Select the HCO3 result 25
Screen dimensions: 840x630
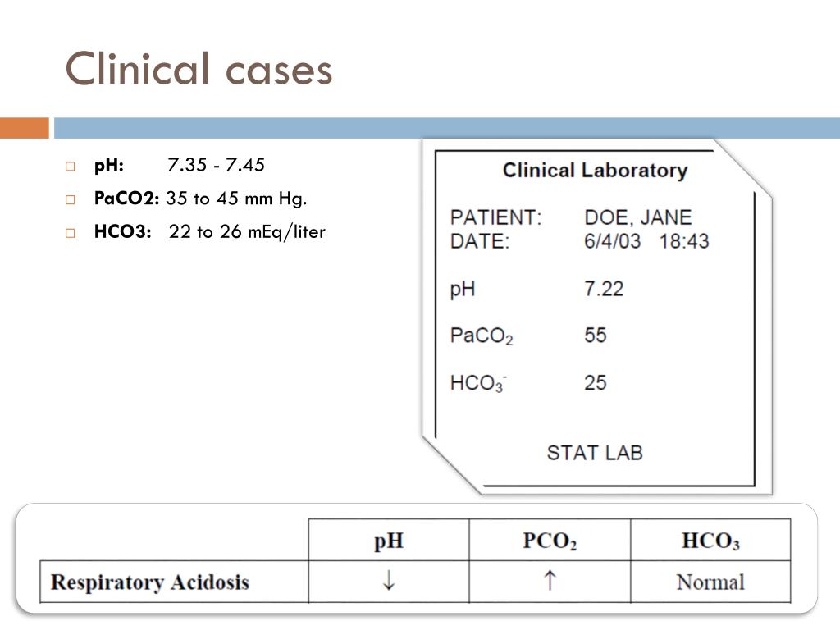pyautogui.click(x=596, y=383)
